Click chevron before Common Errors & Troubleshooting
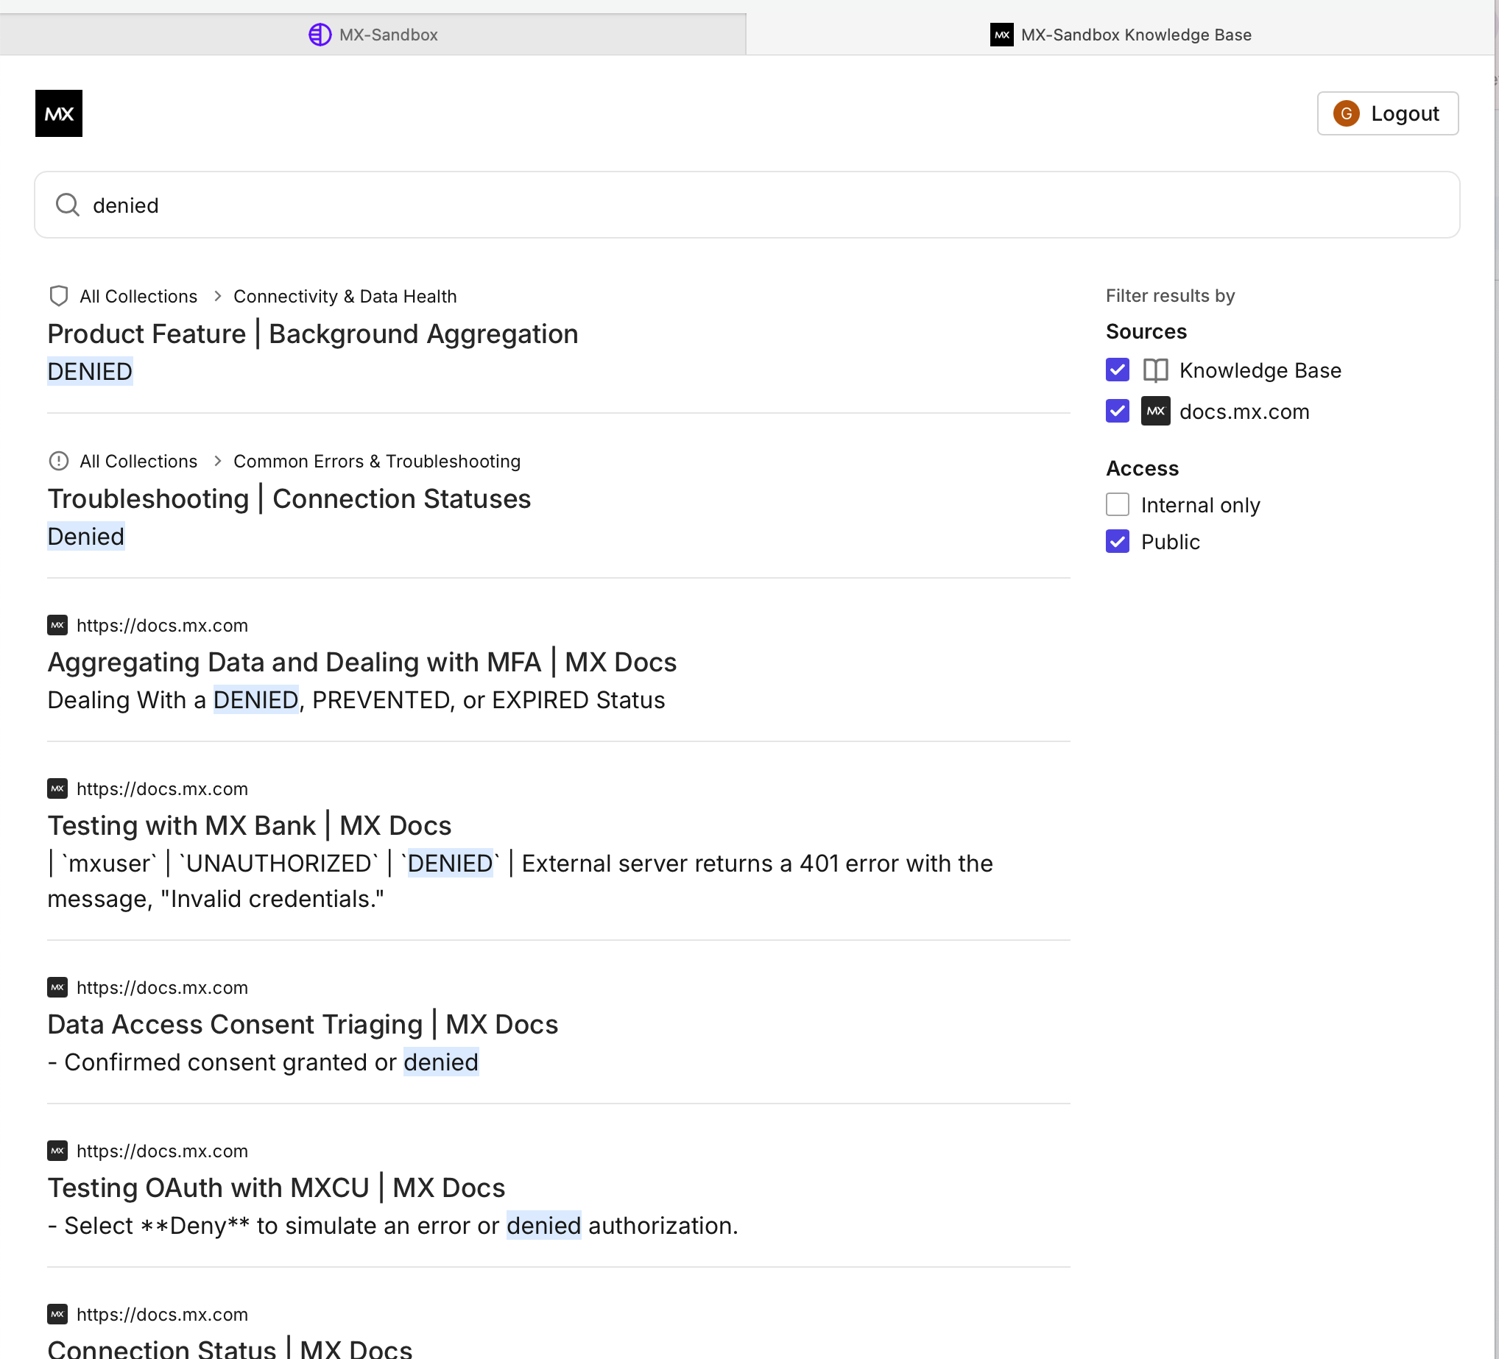The image size is (1499, 1359). [x=217, y=461]
